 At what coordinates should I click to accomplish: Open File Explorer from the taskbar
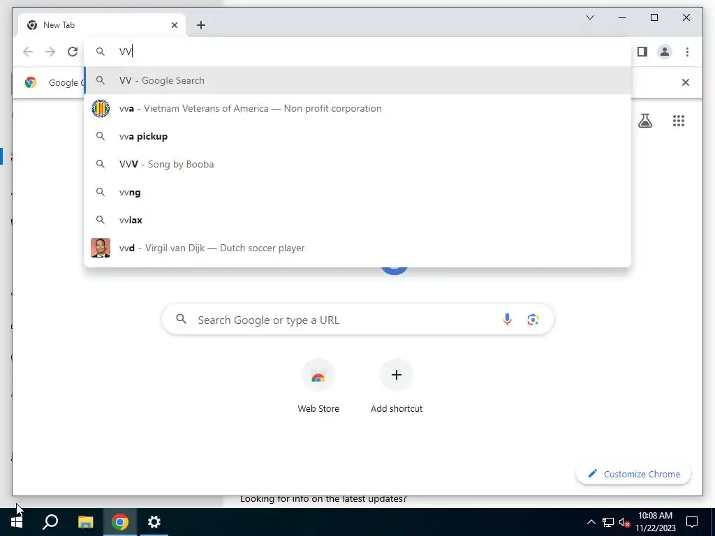pyautogui.click(x=85, y=522)
